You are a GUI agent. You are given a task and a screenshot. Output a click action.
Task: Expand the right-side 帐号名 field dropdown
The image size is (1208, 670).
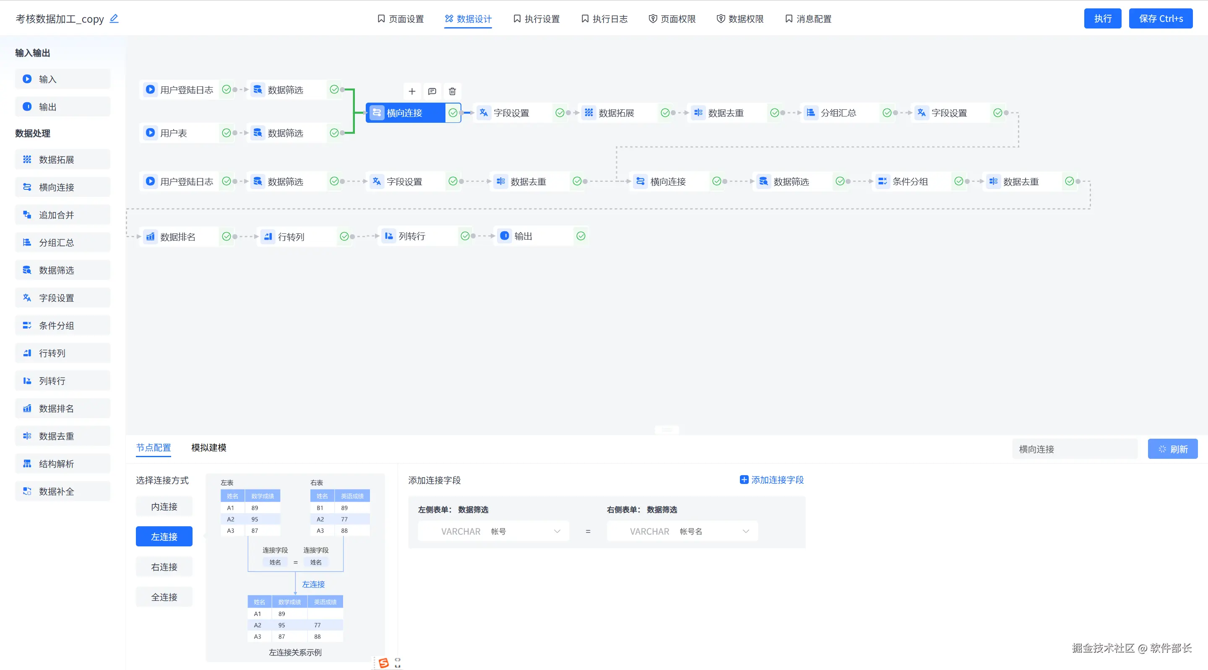[682, 531]
